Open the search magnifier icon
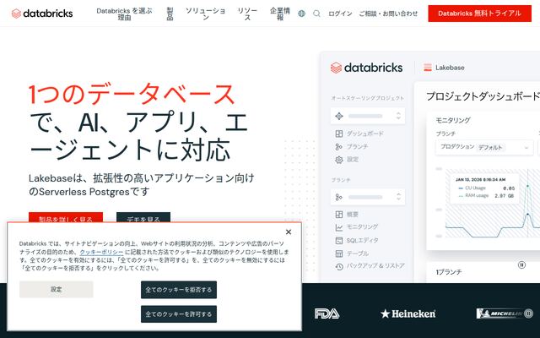540x338 pixels. click(316, 14)
